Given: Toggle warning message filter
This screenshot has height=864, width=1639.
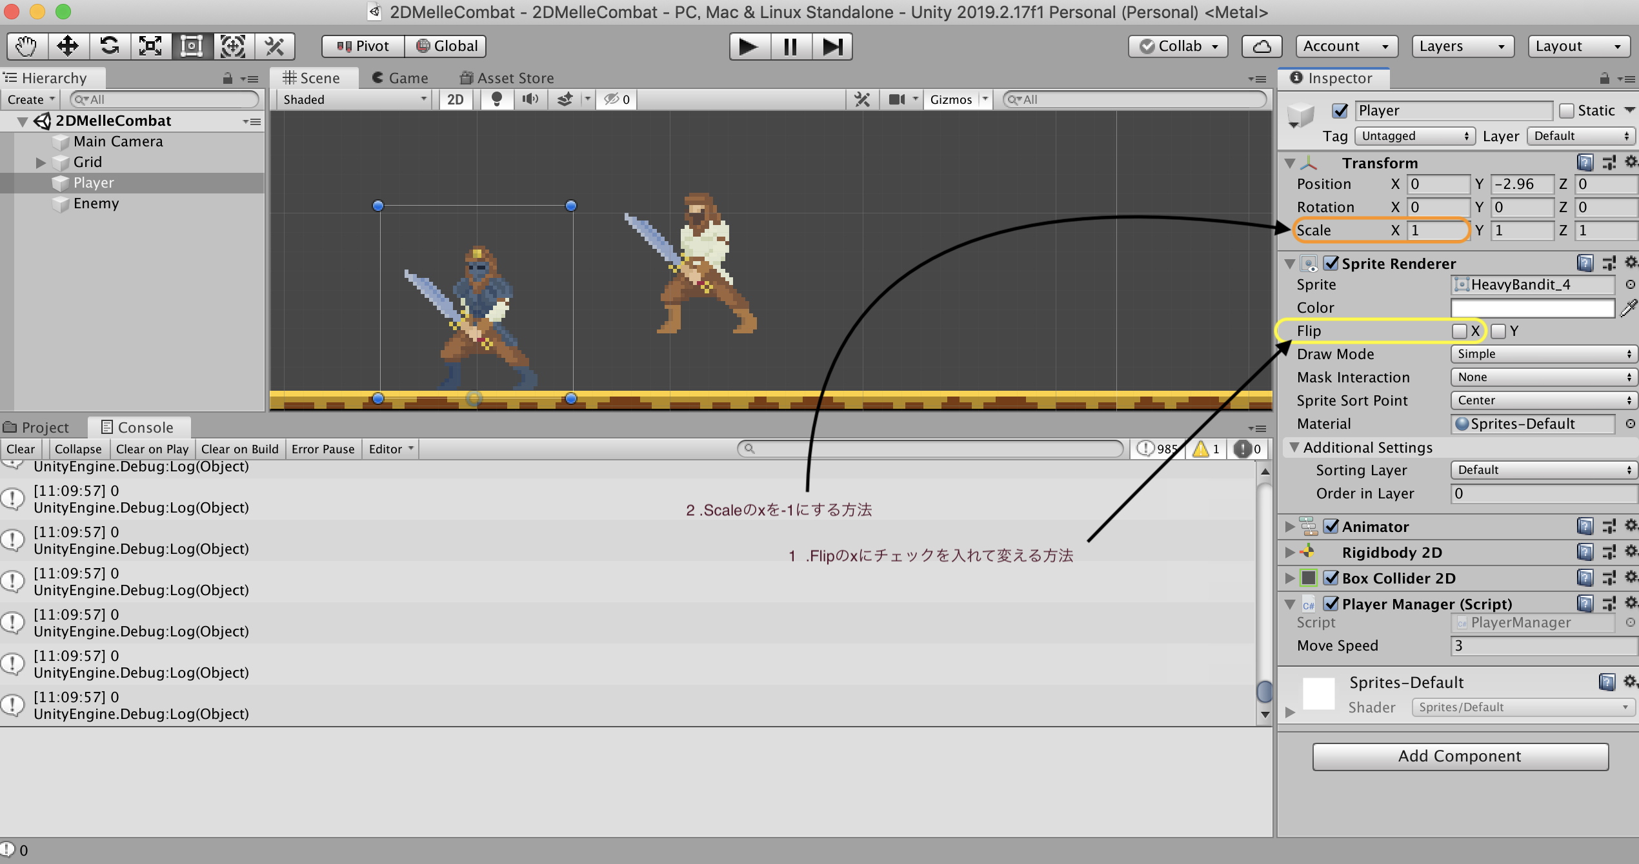Looking at the screenshot, I should (1207, 449).
